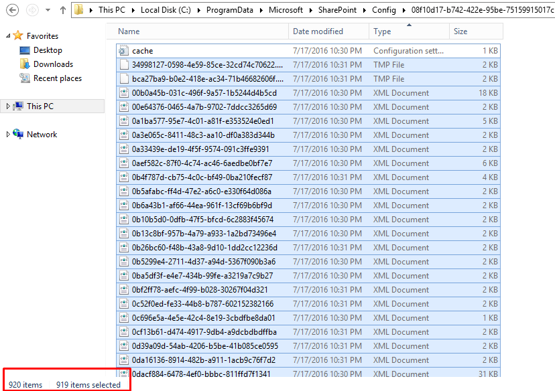Click icon of TMP file 34998127-0598
This screenshot has width=555, height=391.
pyautogui.click(x=123, y=65)
